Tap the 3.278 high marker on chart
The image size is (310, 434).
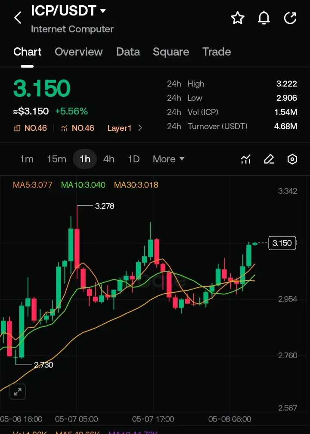coord(105,206)
